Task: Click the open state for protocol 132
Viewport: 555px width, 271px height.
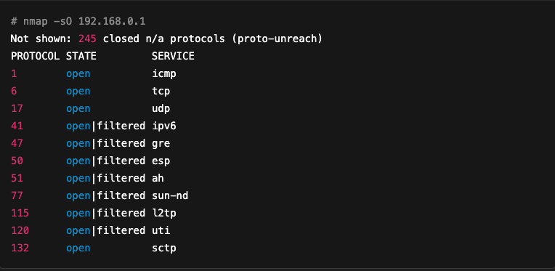Action: (78, 248)
